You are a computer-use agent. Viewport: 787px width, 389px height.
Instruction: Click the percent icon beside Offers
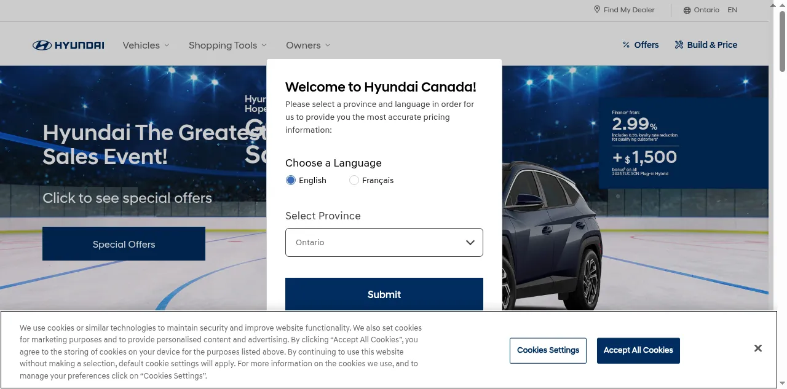tap(626, 45)
